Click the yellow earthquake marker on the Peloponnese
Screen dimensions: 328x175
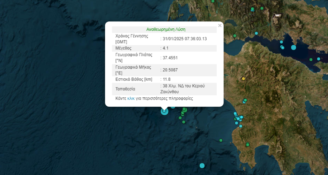coord(243,79)
